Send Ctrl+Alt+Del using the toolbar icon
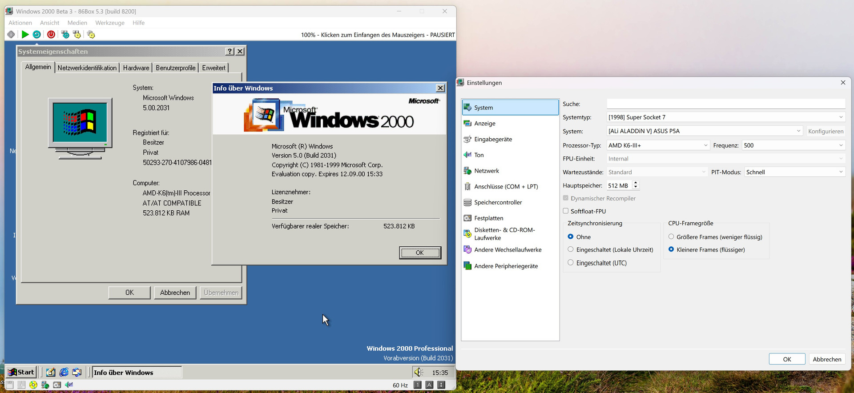This screenshot has height=393, width=854. pyautogui.click(x=65, y=34)
